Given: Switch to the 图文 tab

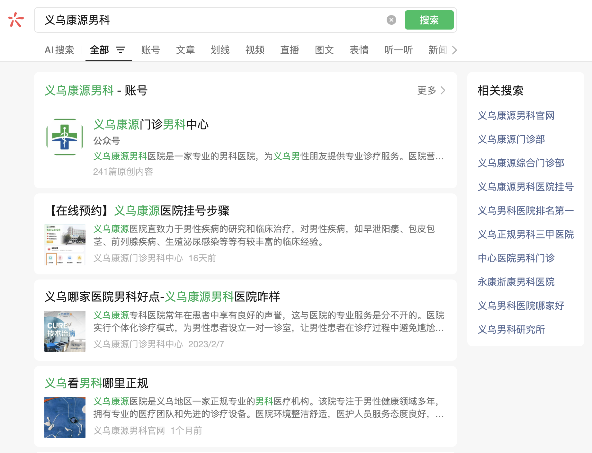Looking at the screenshot, I should click(324, 50).
